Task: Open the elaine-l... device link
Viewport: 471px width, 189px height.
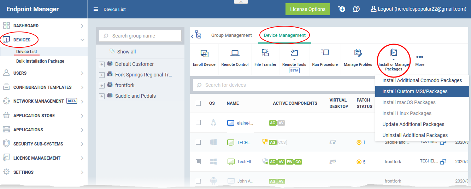Action: pyautogui.click(x=245, y=123)
